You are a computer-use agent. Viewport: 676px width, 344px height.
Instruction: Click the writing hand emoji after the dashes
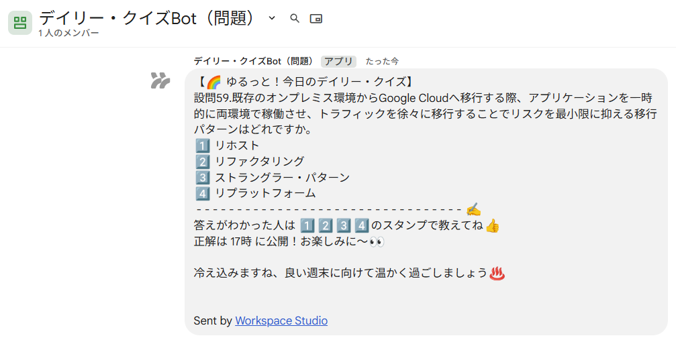473,209
